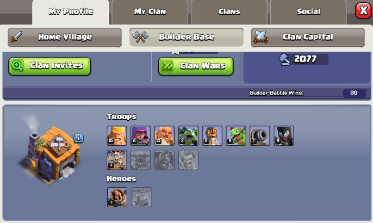Select the Beta Minion troop icon
Viewport: 373px width, 223px height.
[x=188, y=135]
